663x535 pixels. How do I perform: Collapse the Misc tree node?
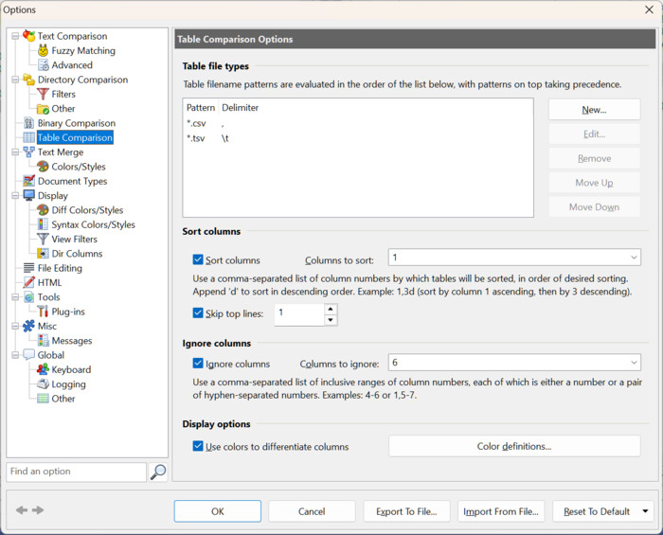15,326
